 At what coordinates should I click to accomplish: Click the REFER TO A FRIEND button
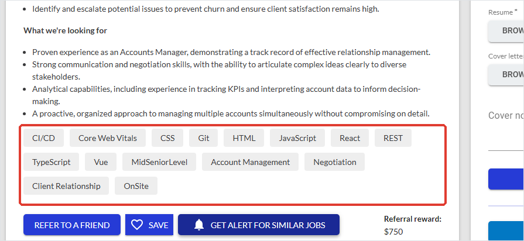(x=72, y=225)
